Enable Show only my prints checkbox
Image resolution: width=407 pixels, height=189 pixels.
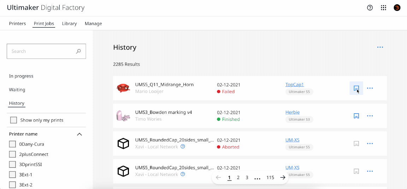[x=13, y=120]
